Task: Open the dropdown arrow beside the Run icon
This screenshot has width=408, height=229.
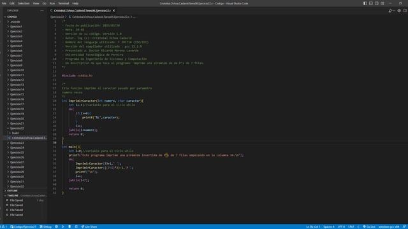Action: 394,11
